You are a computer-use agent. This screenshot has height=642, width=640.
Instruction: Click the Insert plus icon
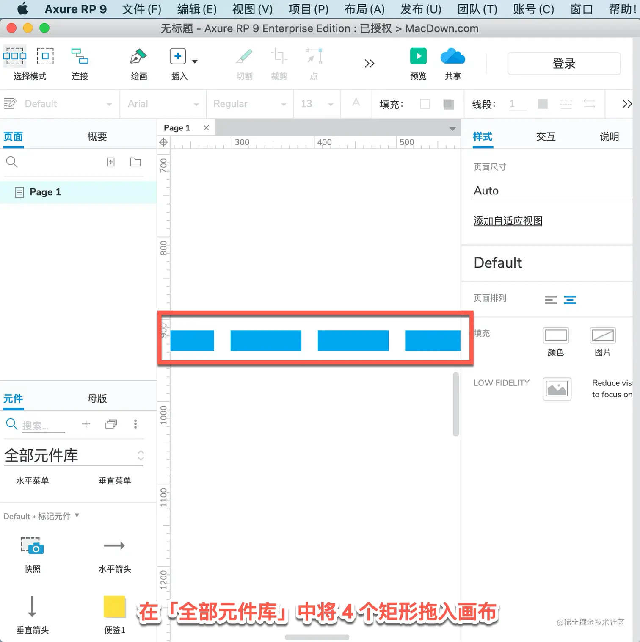tap(178, 56)
